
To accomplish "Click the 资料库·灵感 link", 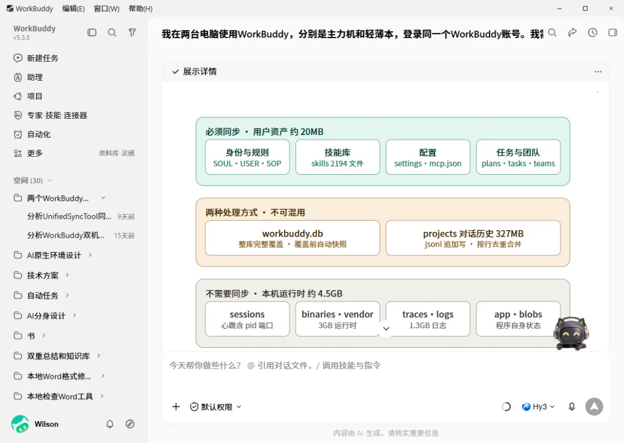I will (x=117, y=153).
